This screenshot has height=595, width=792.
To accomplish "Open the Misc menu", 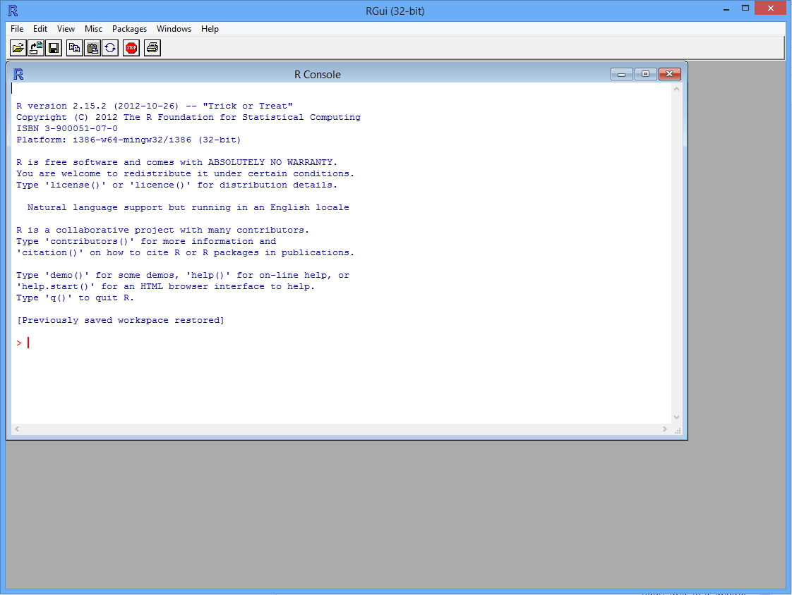I will (93, 29).
